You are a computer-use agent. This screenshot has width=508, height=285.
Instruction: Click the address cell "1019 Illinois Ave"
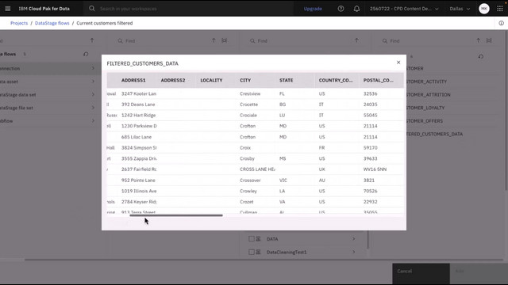tap(139, 191)
